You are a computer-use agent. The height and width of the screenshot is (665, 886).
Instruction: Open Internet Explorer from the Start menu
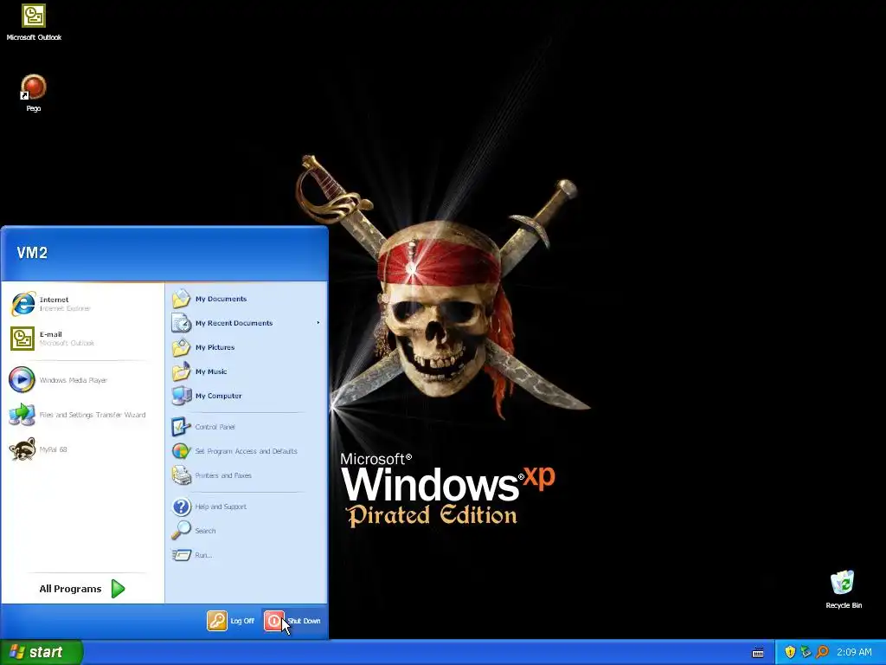click(82, 304)
